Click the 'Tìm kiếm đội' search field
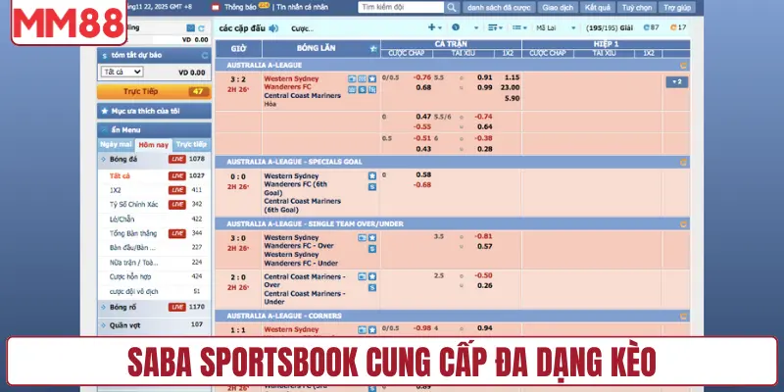The width and height of the screenshot is (784, 392). pyautogui.click(x=401, y=8)
